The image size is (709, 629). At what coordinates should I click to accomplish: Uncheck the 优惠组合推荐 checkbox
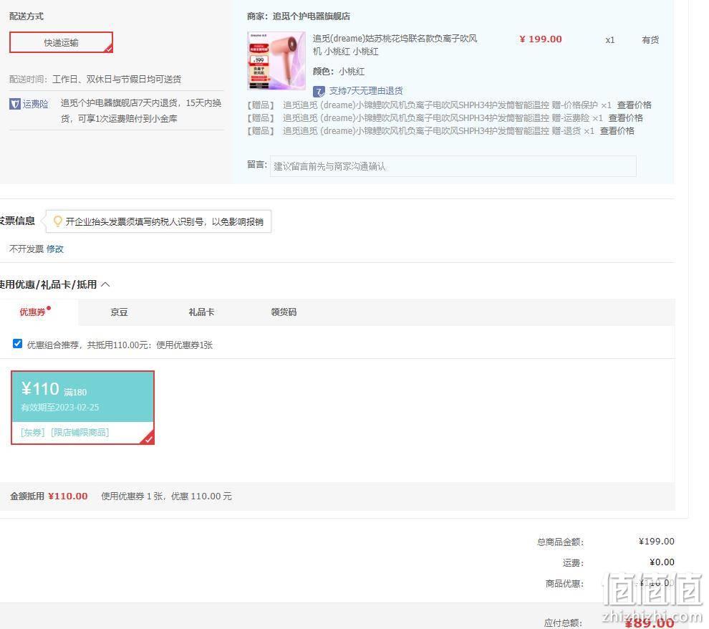tap(18, 344)
